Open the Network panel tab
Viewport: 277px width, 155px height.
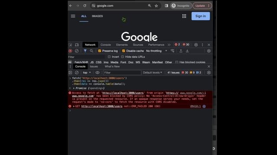[90, 45]
